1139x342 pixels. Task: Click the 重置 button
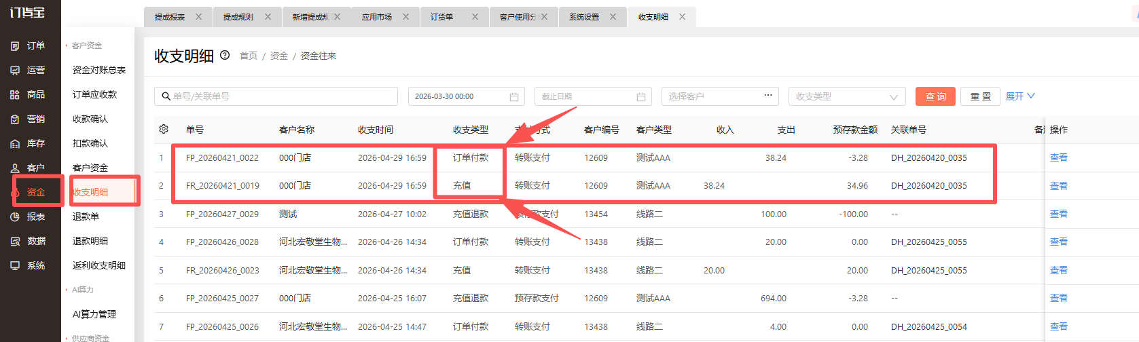pos(980,96)
